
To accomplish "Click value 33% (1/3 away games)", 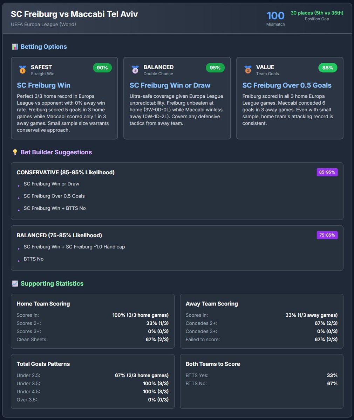I will [x=312, y=315].
